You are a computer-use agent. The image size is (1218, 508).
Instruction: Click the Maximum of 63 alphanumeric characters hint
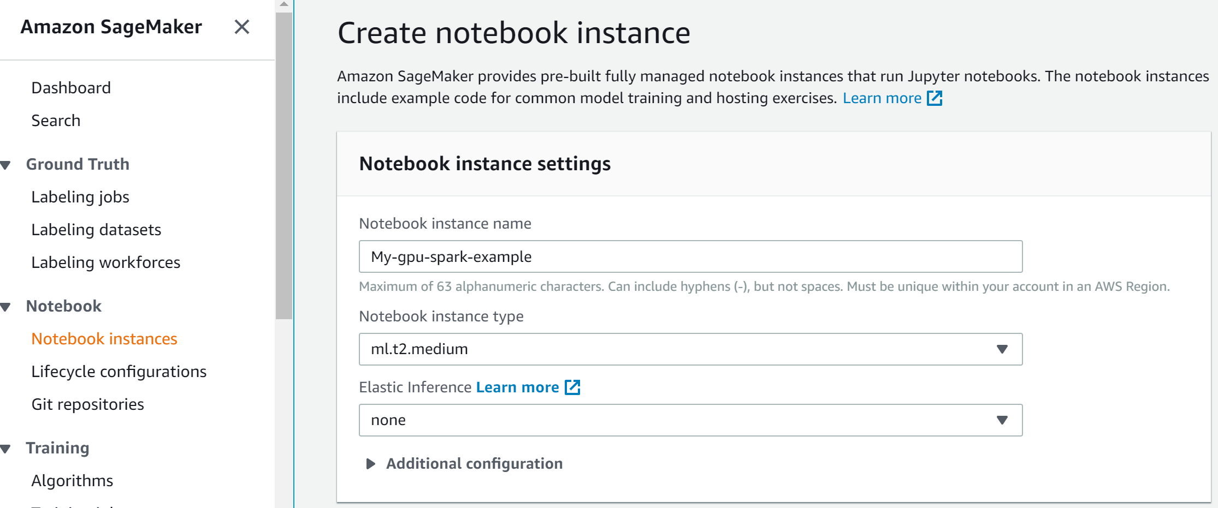coord(764,286)
